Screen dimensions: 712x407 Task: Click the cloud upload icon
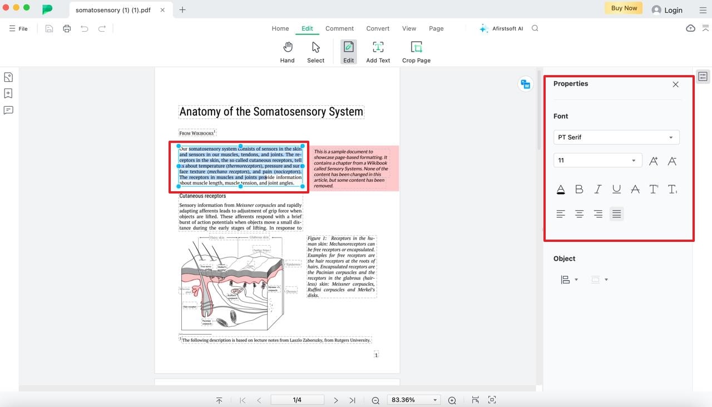690,28
